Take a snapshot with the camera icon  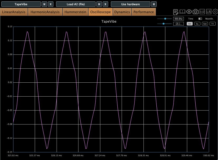click(196, 12)
